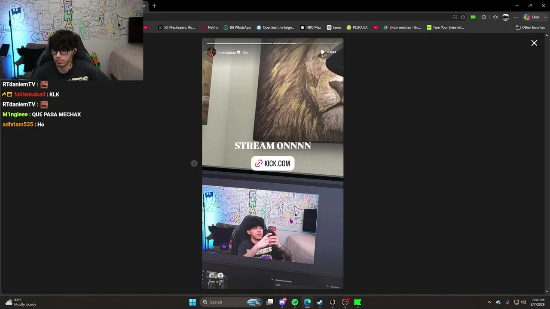This screenshot has height=309, width=550.
Task: Open the YouTube bookmark left of Mechaaax's X
Action: 146,27
